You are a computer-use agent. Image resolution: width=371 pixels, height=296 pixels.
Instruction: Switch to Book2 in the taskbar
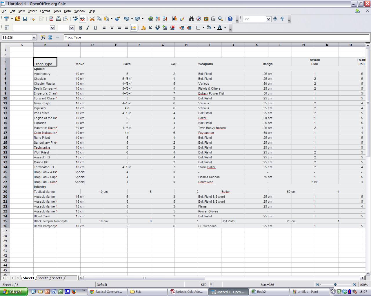point(270,292)
